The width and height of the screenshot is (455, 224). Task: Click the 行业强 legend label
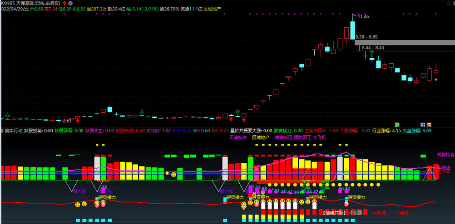pos(381,213)
